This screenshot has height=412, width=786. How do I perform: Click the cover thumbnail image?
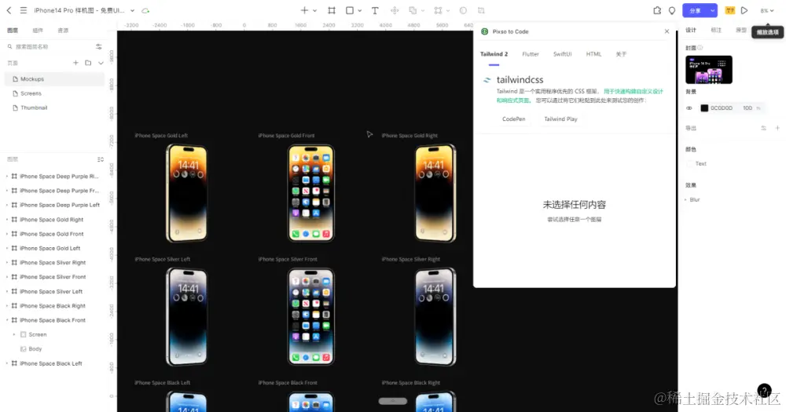(709, 70)
